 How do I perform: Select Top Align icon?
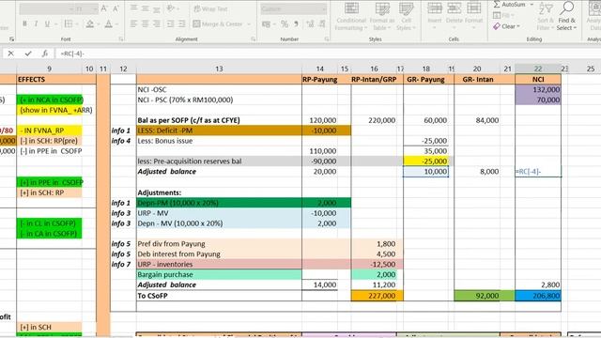133,8
